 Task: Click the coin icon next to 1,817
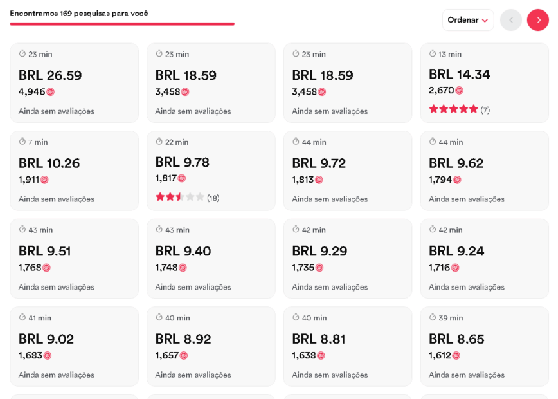(x=182, y=180)
